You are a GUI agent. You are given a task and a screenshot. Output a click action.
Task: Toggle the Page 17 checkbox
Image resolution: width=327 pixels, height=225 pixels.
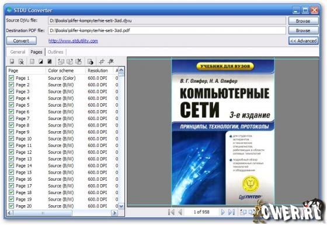coord(11,186)
